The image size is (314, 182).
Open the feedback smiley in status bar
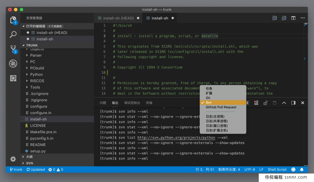click(x=293, y=169)
